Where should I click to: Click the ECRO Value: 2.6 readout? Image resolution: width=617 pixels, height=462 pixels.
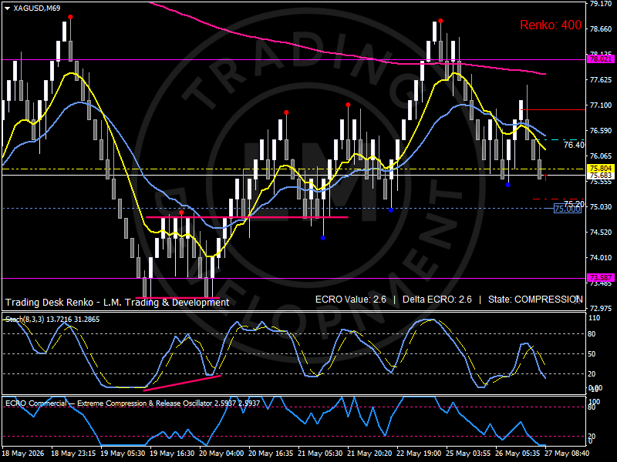pos(351,300)
